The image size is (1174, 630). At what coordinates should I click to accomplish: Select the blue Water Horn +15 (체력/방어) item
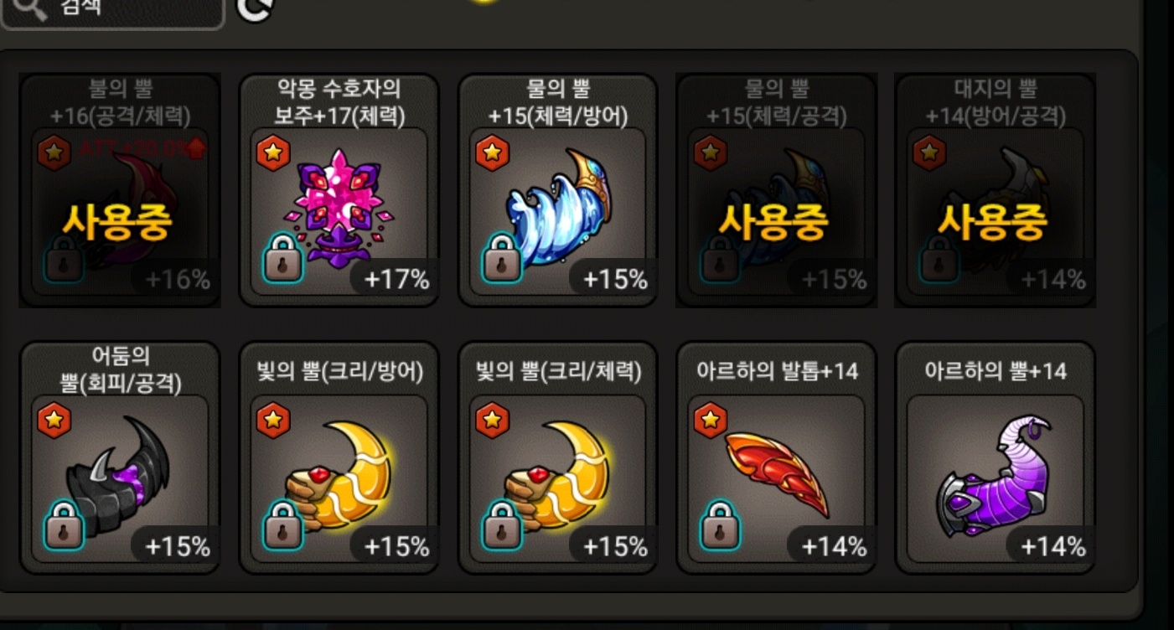pos(558,191)
